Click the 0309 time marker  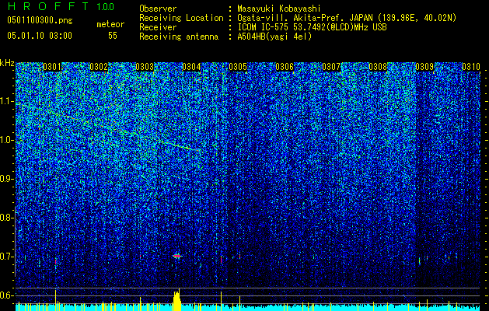coord(424,67)
